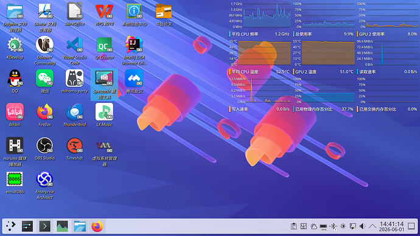The width and height of the screenshot is (420, 236).
Task: Launch Firefox from the taskbar
Action: (x=97, y=226)
